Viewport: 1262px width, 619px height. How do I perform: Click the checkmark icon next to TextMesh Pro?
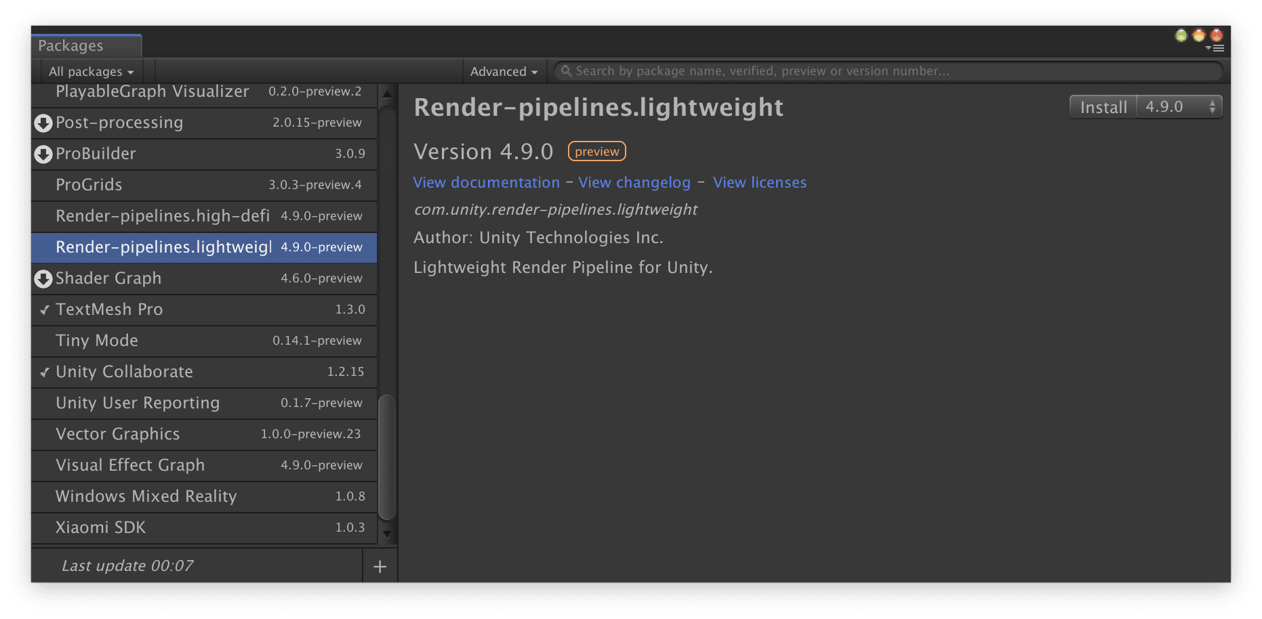tap(45, 310)
